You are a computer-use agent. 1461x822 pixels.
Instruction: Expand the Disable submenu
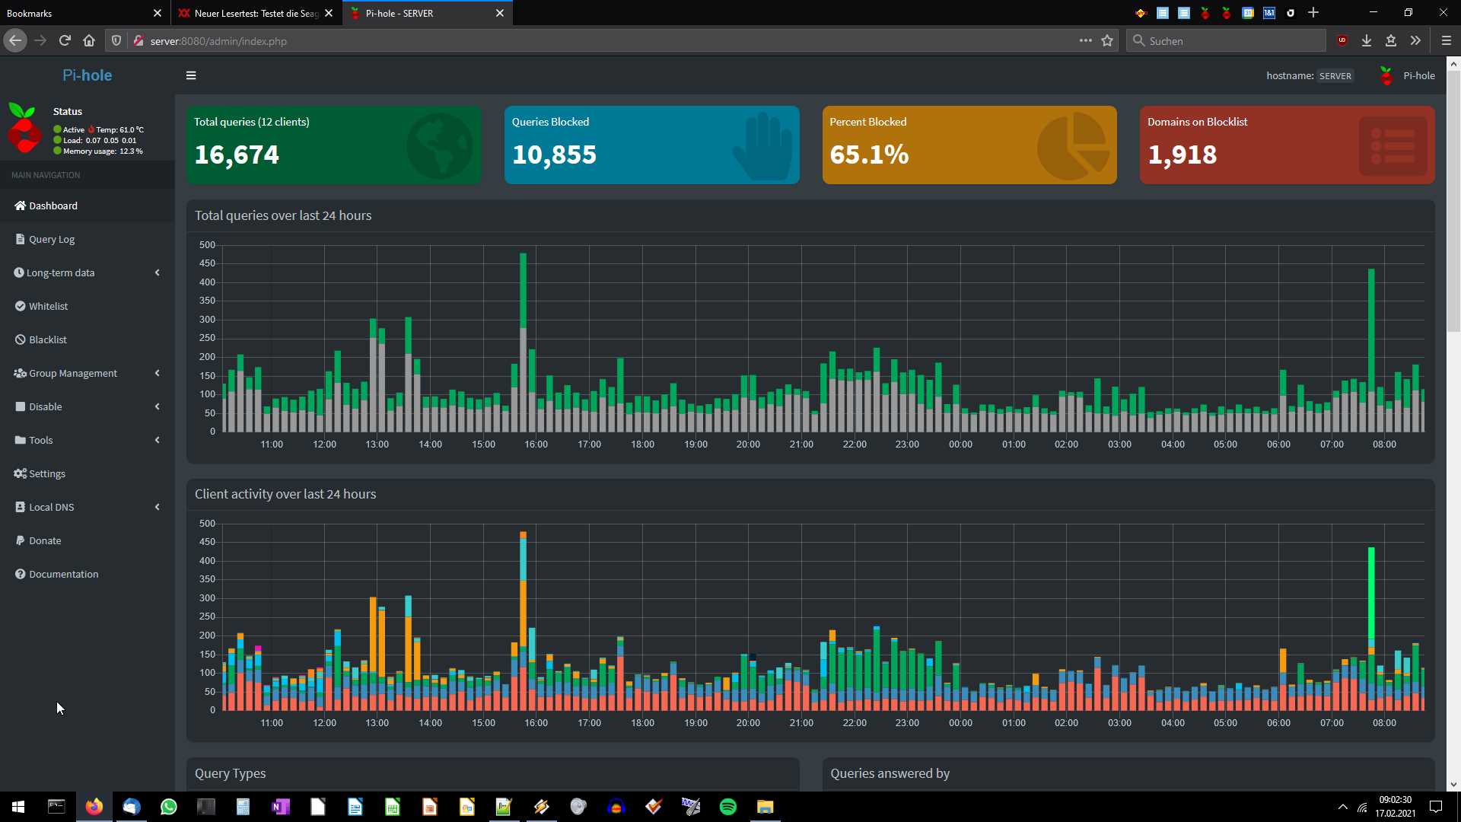pos(88,406)
